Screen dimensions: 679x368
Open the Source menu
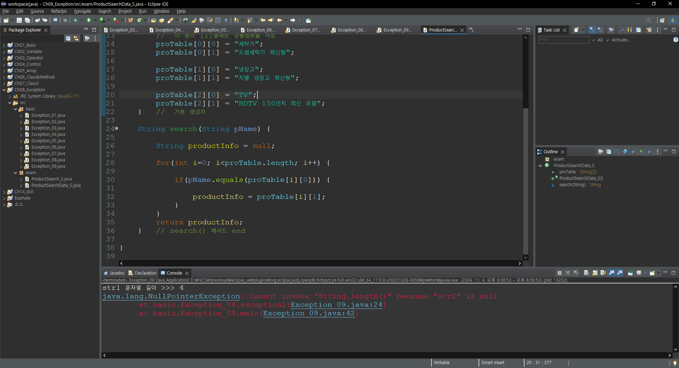37,11
